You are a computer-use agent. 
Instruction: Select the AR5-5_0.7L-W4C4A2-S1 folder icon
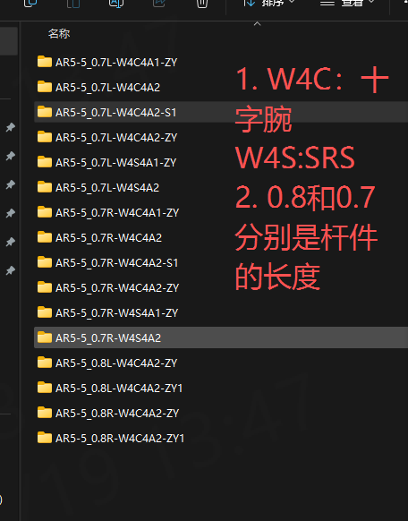[x=45, y=112]
